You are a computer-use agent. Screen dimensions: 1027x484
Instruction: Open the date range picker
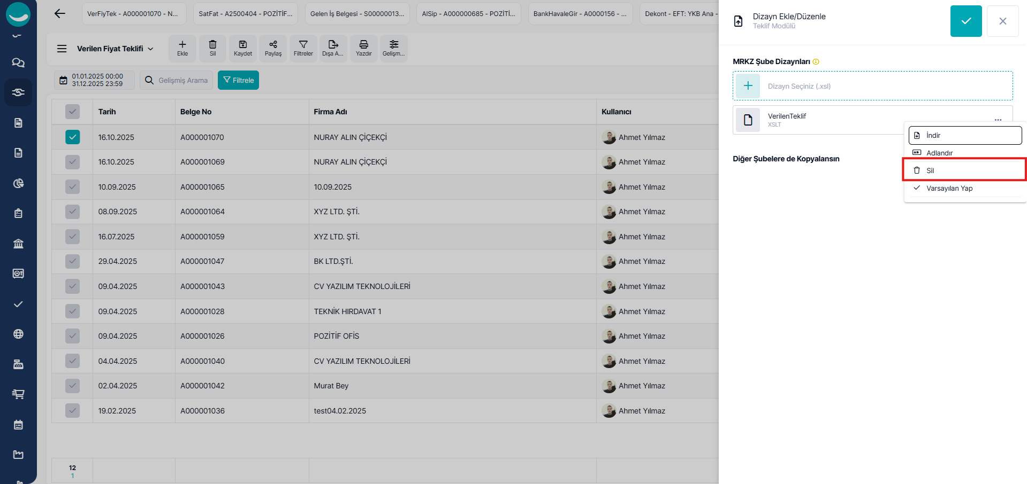(94, 80)
